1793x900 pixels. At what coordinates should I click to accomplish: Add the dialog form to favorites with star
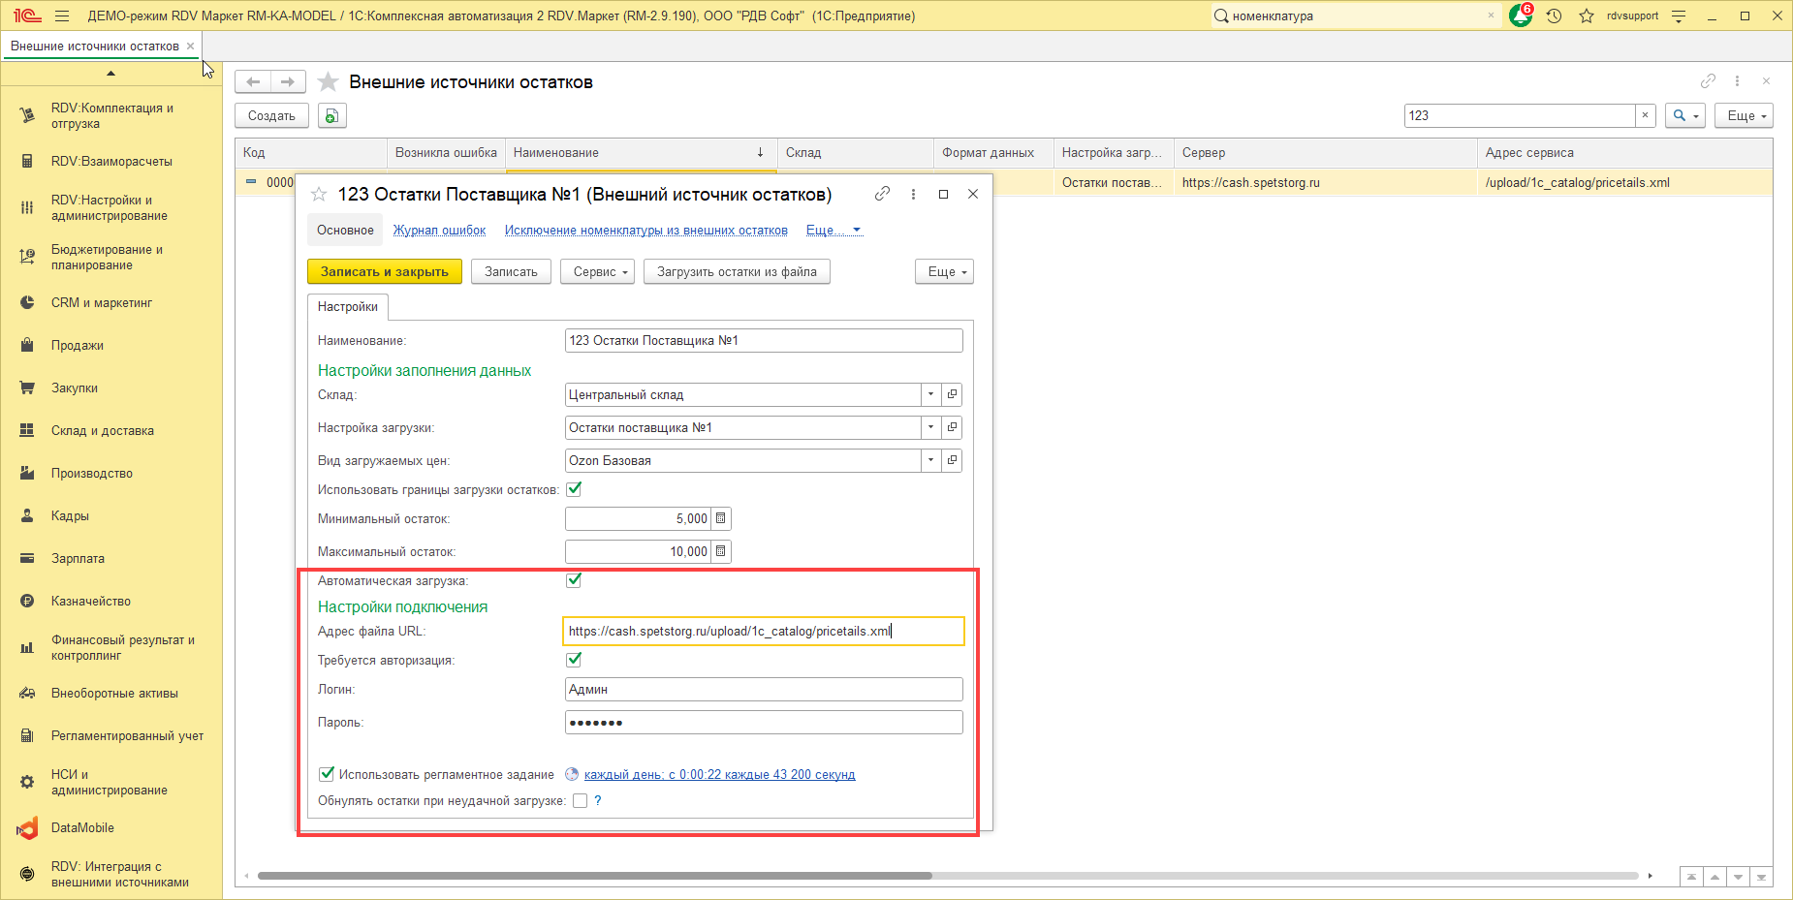tap(319, 195)
